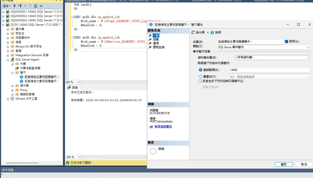
Task: Click the 指令碼 button label
Action: (x=200, y=32)
